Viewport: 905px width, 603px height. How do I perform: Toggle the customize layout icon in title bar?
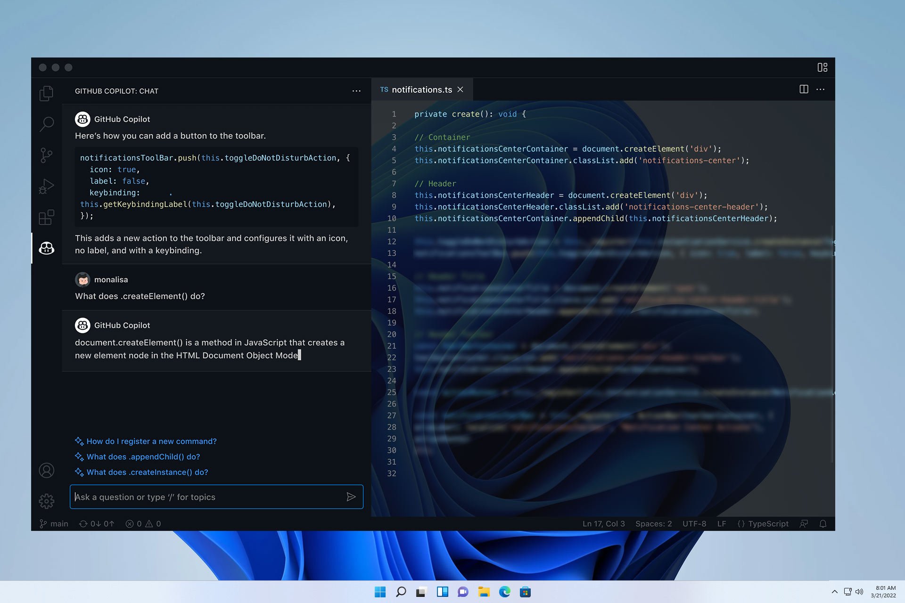(822, 67)
